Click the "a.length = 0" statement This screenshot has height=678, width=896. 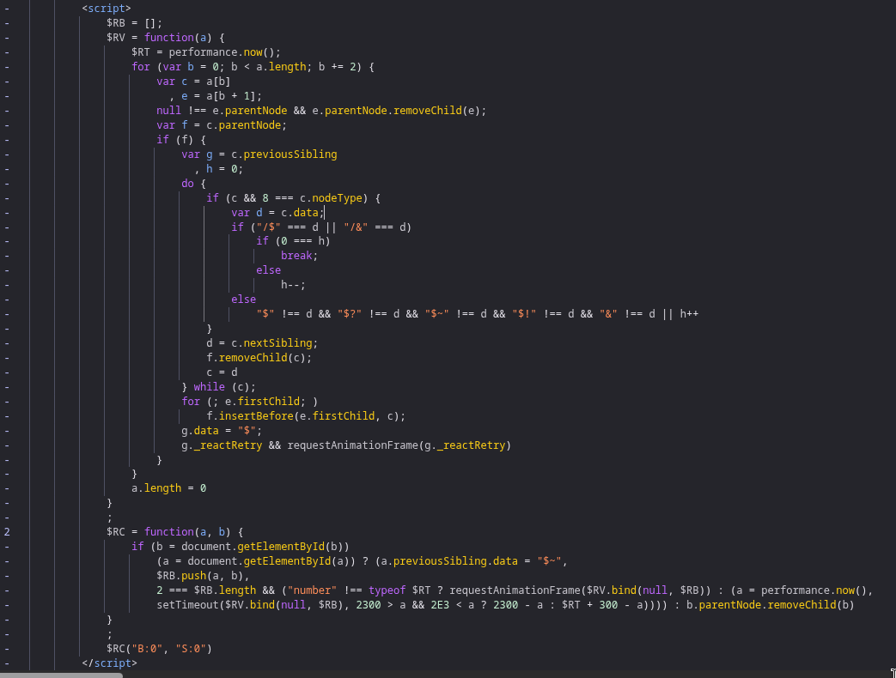(168, 488)
